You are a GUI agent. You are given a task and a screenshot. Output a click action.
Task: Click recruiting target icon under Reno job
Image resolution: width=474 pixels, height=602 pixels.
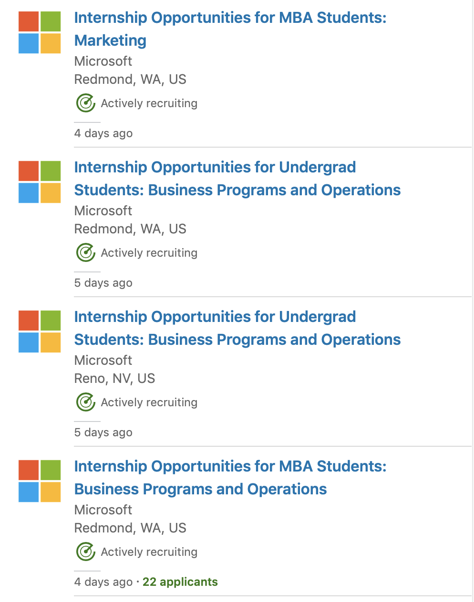coord(86,402)
